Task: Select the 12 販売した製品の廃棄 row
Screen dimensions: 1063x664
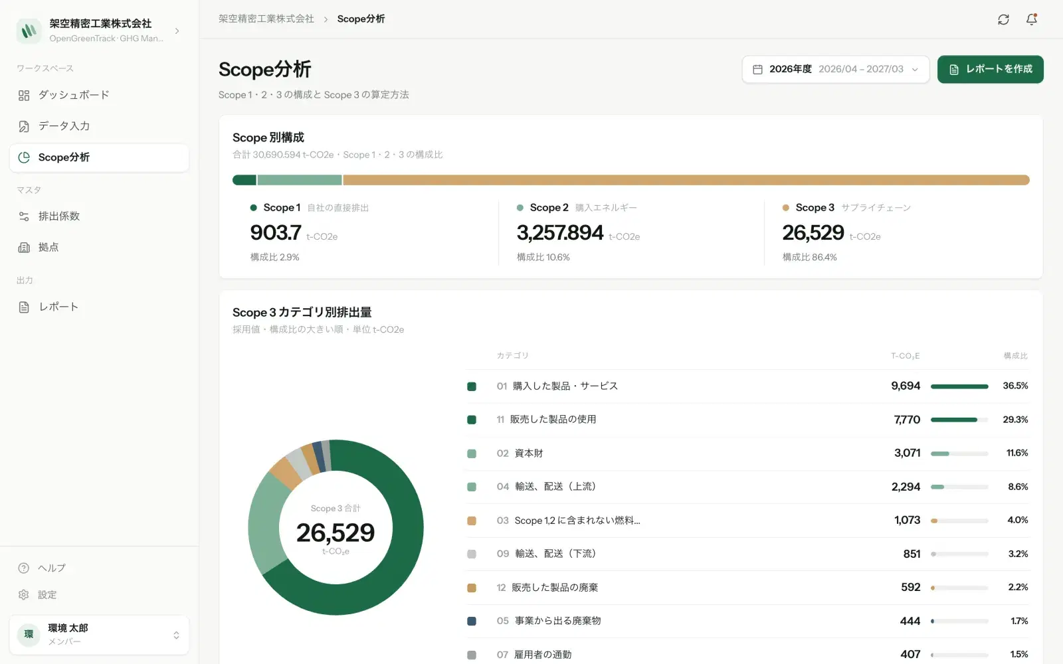Action: tap(747, 588)
